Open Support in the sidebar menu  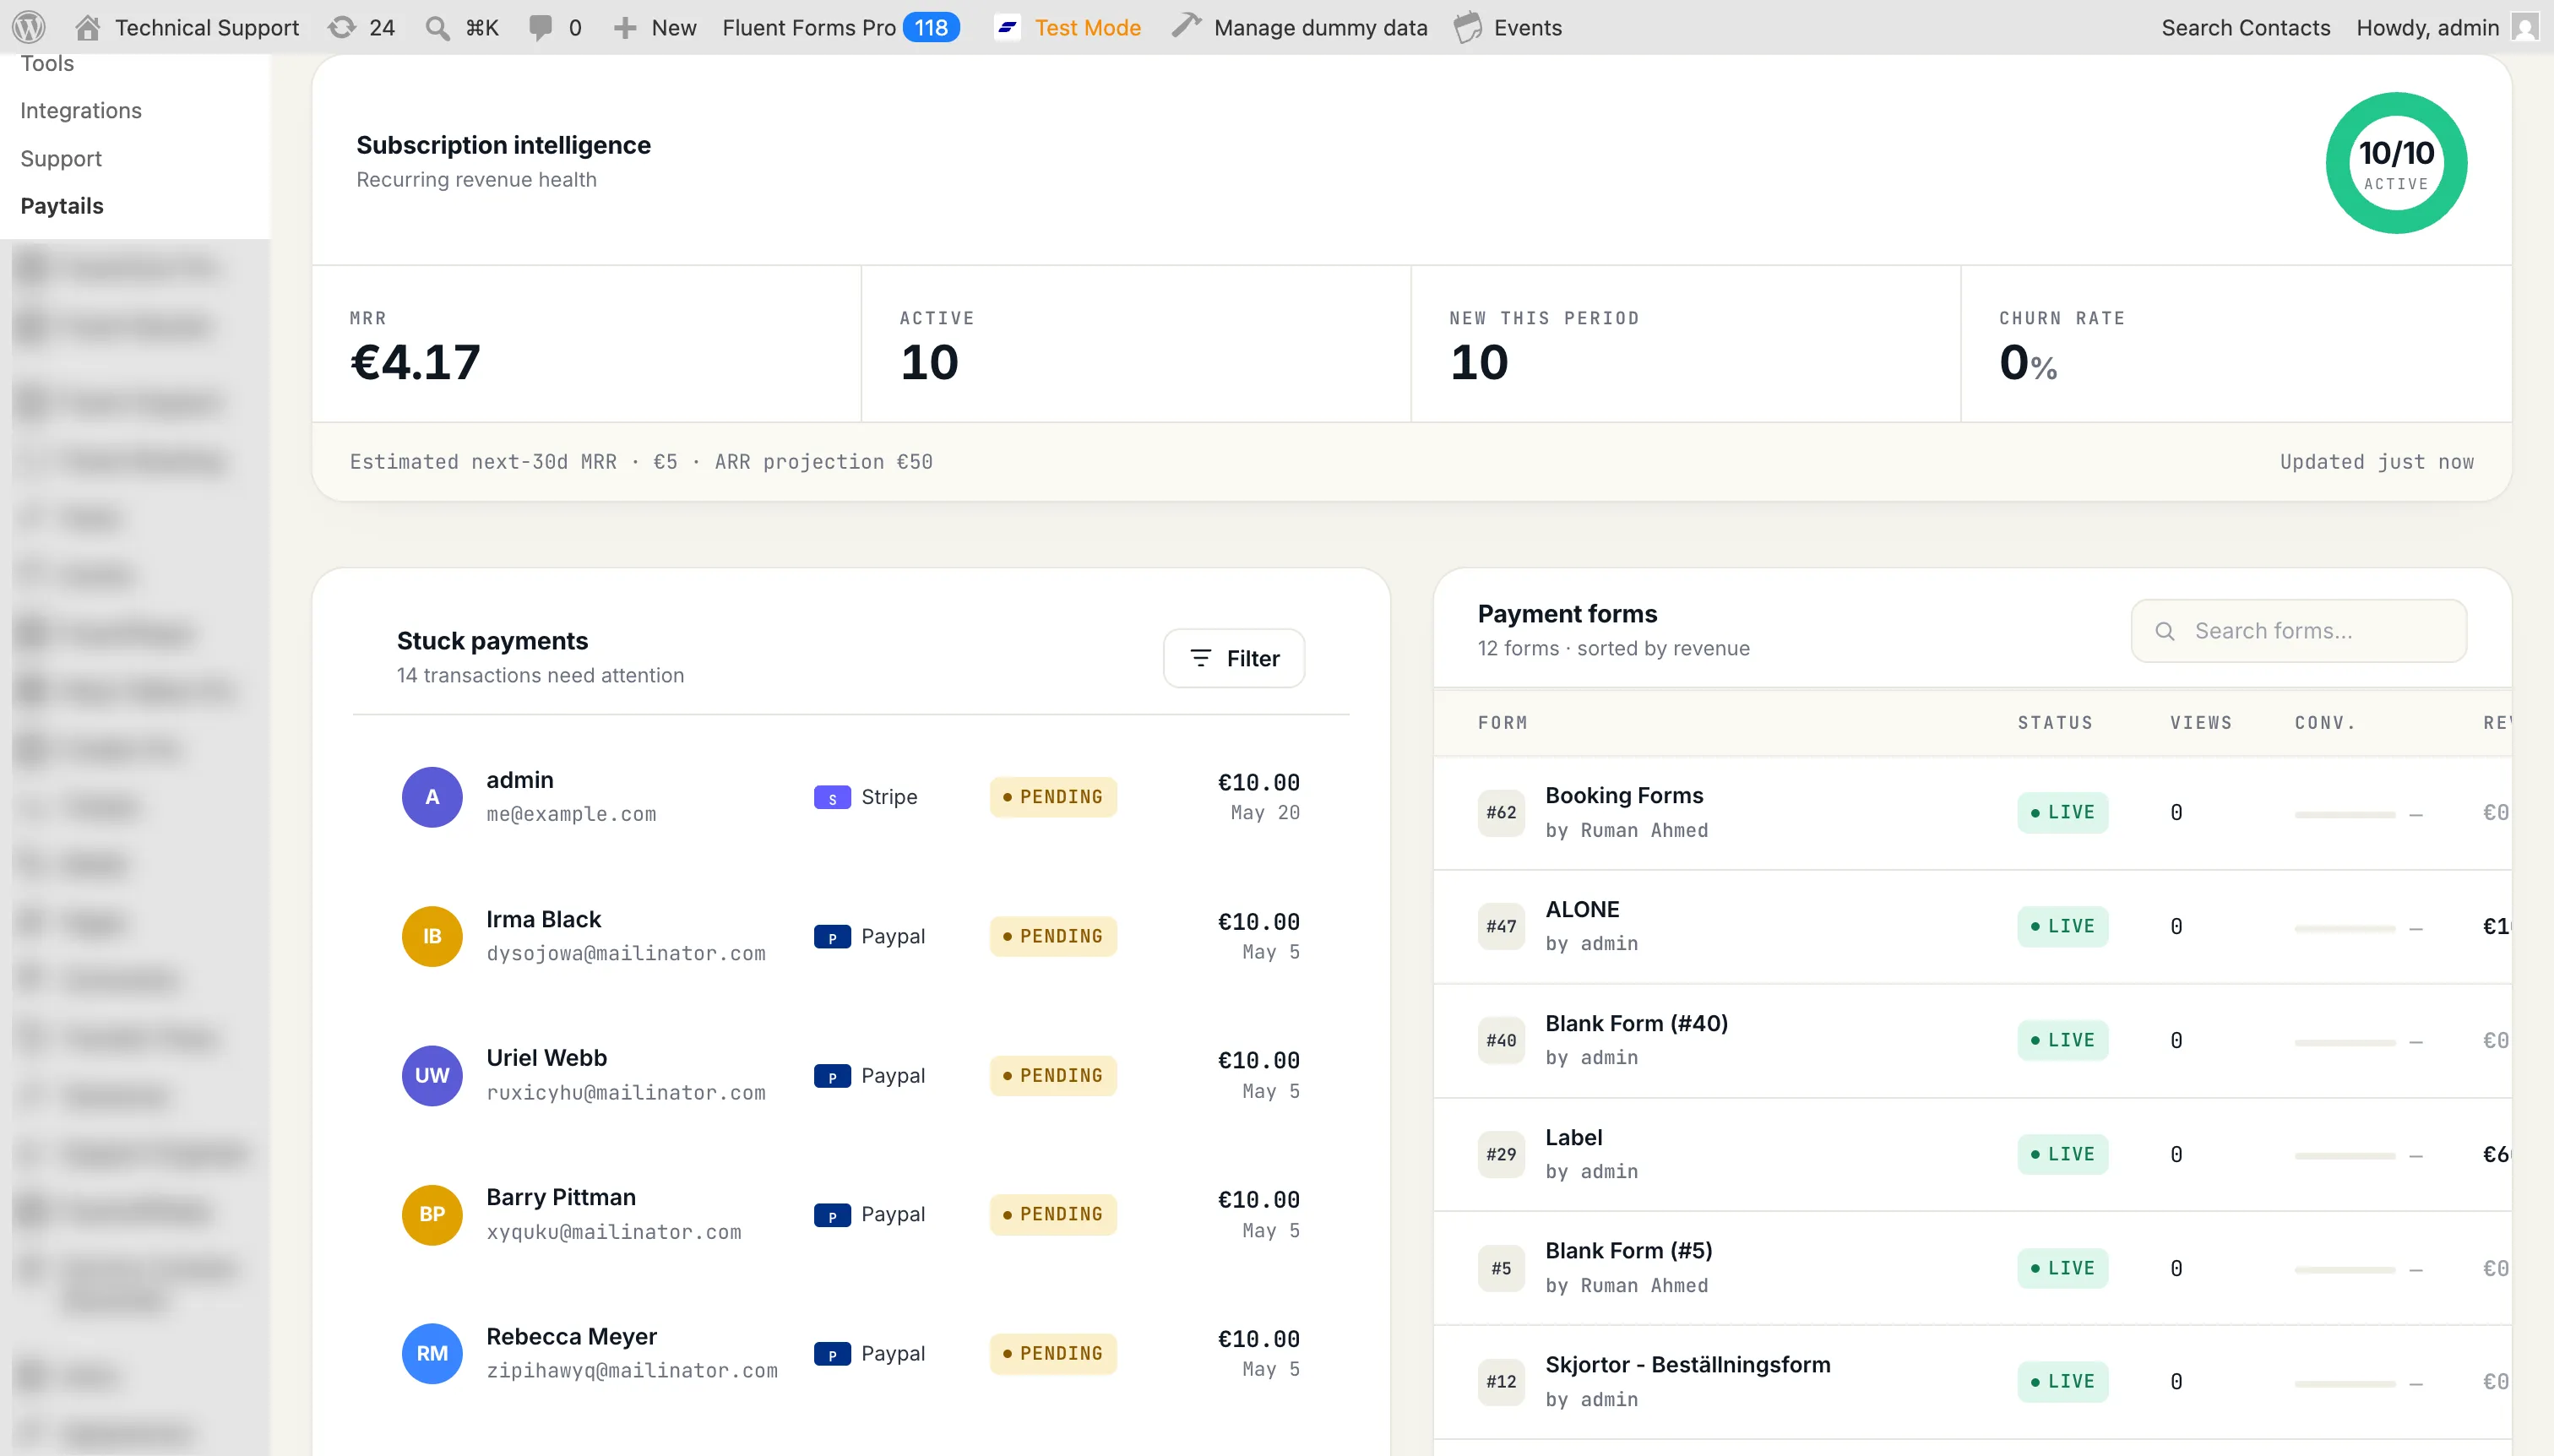pyautogui.click(x=61, y=158)
